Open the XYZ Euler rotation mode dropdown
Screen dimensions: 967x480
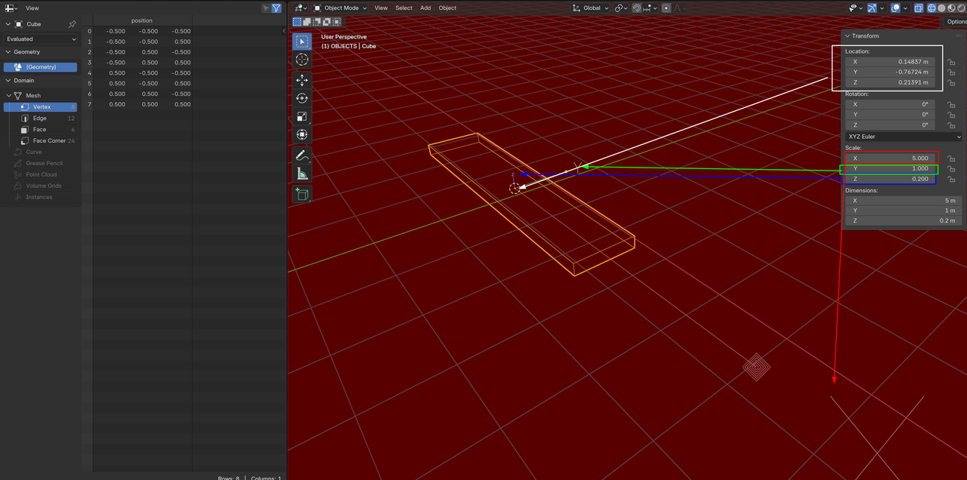pyautogui.click(x=904, y=137)
